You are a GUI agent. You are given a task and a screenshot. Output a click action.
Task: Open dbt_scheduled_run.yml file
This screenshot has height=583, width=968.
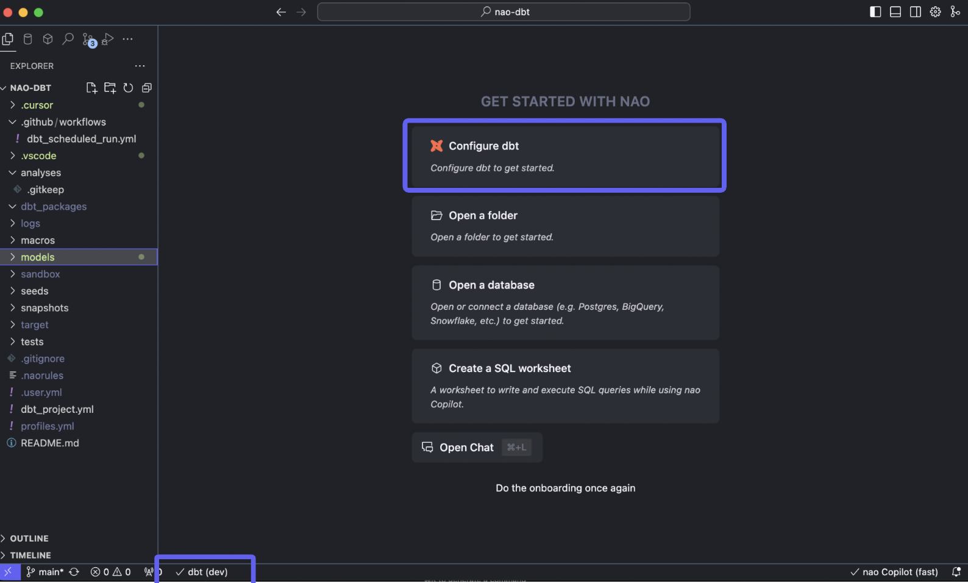point(79,139)
